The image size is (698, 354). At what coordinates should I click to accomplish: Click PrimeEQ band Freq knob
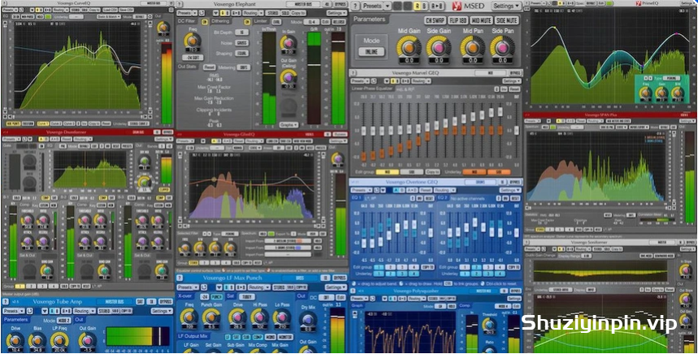pos(644,93)
